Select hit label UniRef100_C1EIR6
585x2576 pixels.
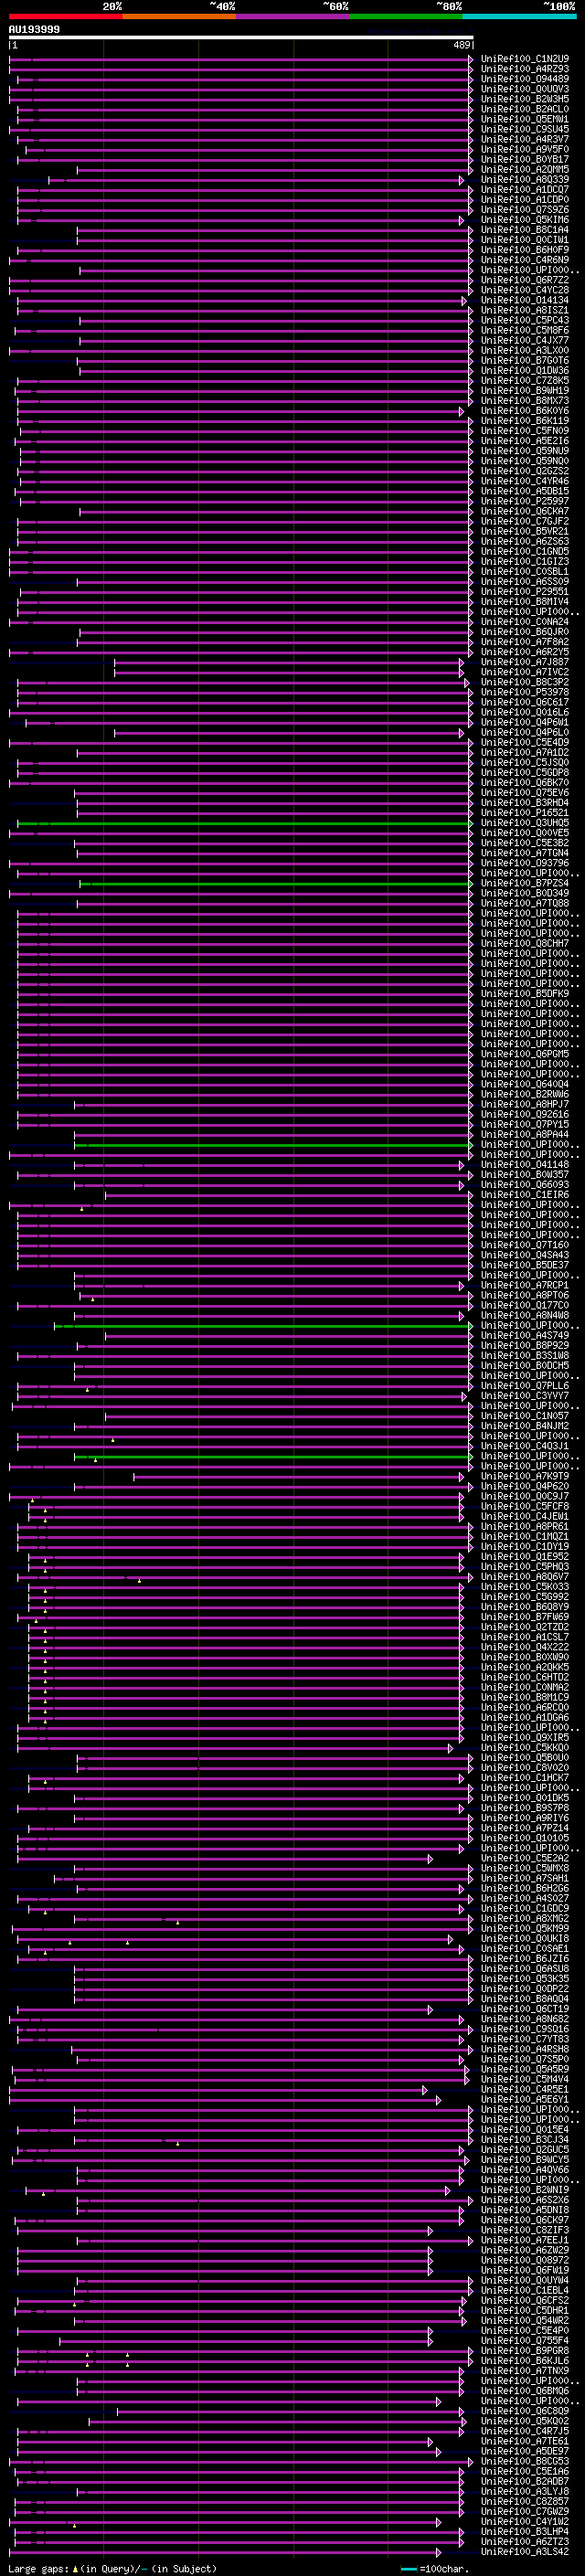click(525, 1195)
